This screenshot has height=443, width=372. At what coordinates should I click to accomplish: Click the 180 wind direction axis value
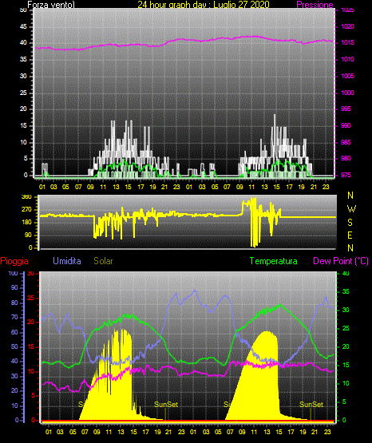tap(26, 223)
